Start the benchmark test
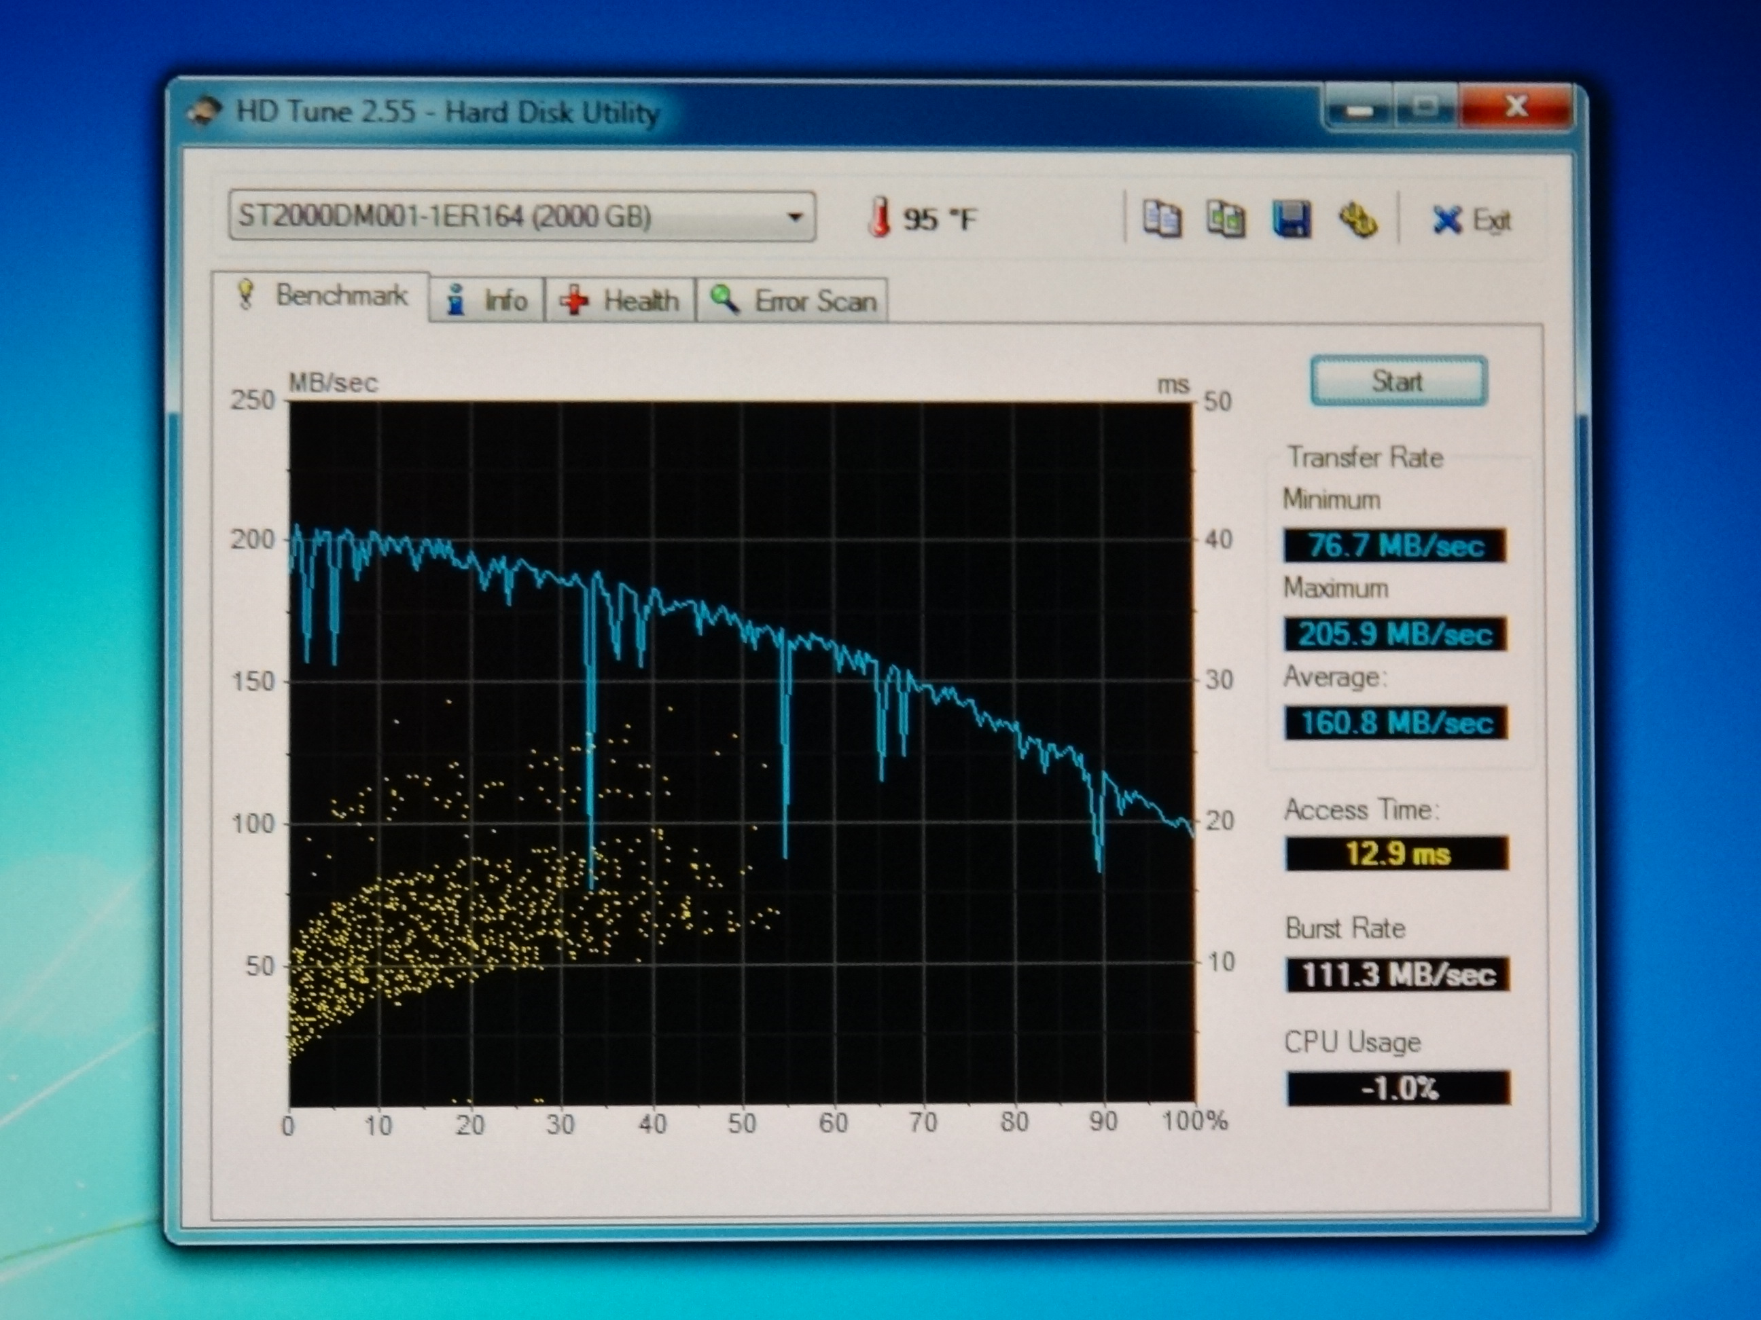 (x=1398, y=381)
